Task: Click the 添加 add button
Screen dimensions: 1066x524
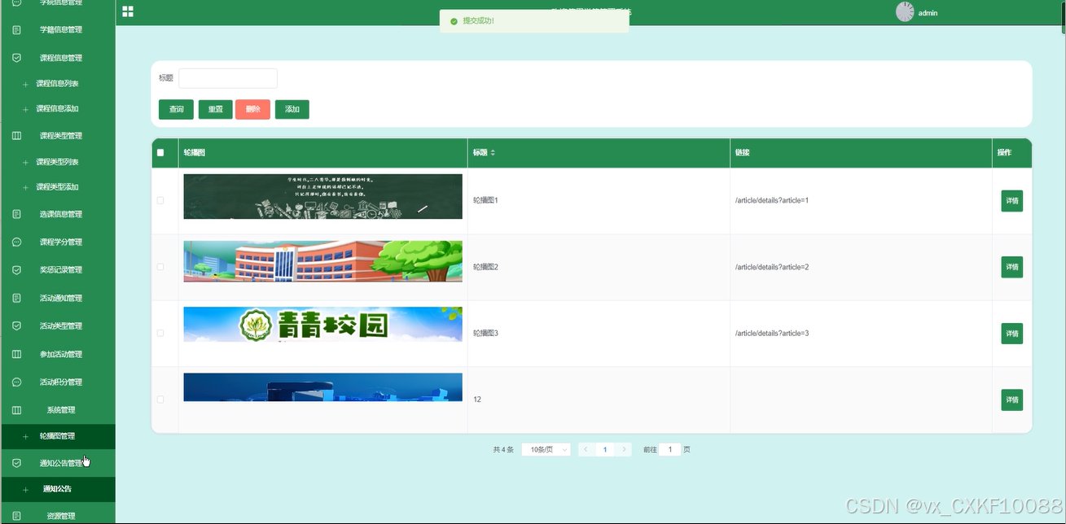Action: (x=292, y=109)
